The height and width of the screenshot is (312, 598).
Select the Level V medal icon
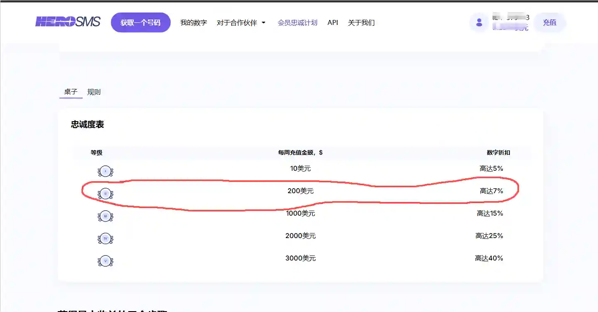point(105,261)
